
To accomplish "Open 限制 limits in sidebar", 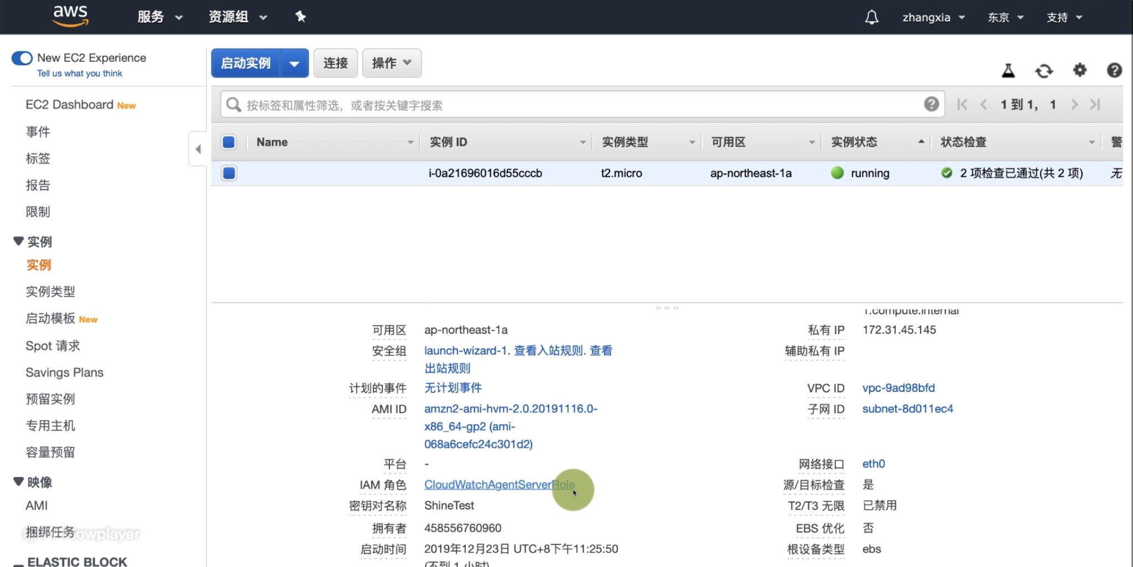I will pyautogui.click(x=38, y=212).
